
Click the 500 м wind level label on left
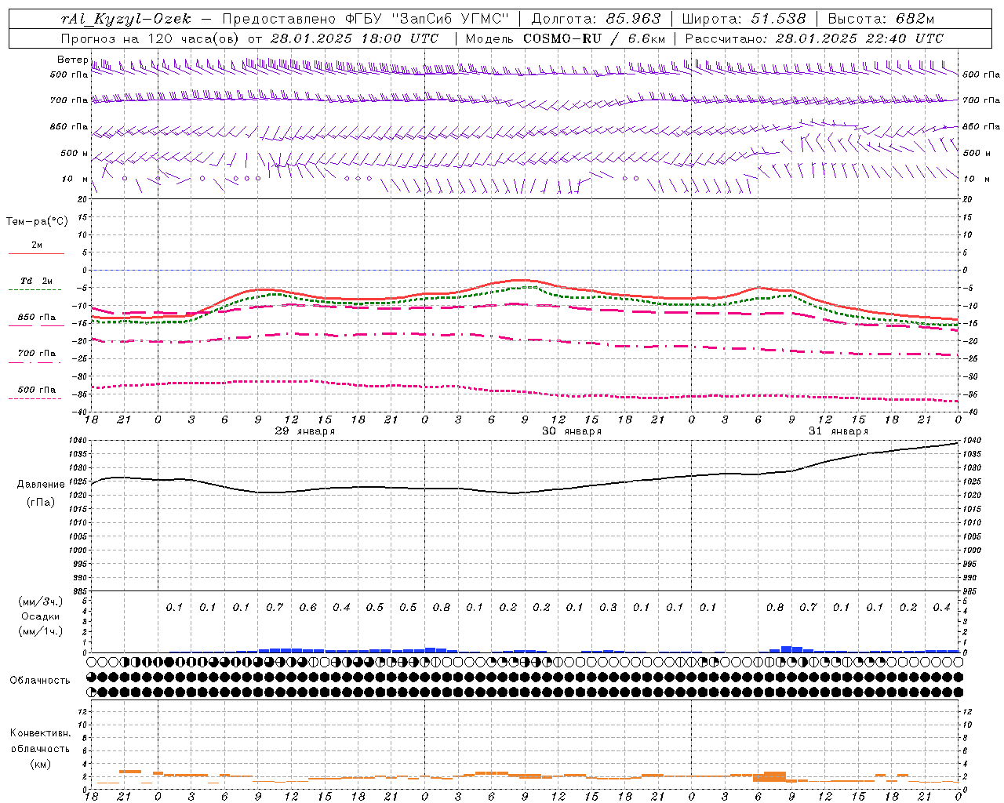(x=75, y=153)
